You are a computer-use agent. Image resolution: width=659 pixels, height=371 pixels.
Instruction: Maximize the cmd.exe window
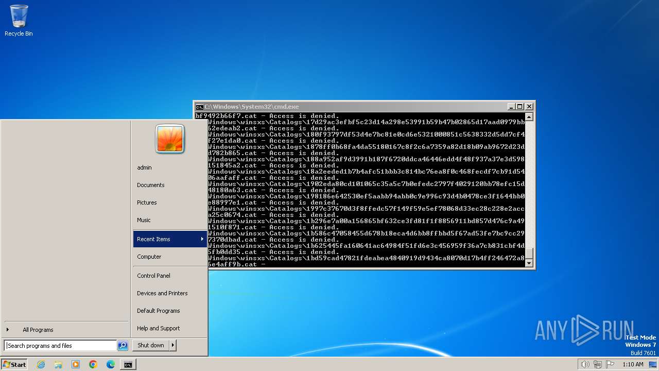click(x=520, y=107)
